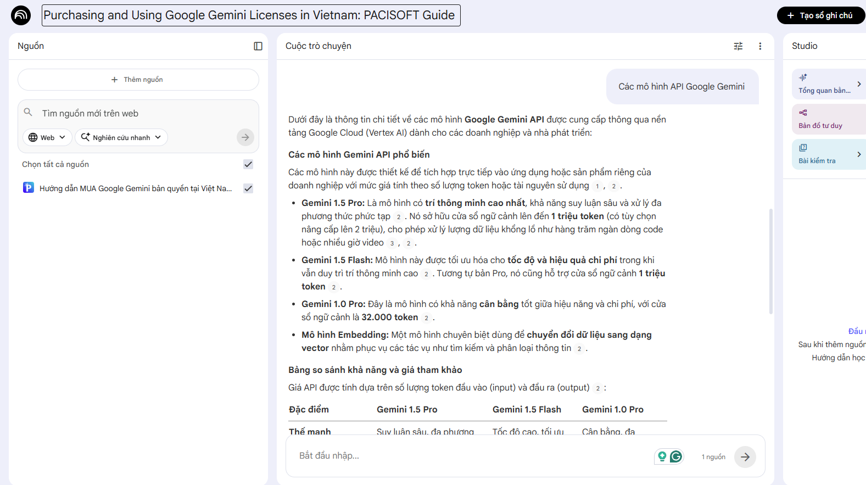Expand the Nghiên cứu nhanh dropdown

point(121,137)
